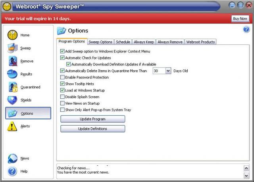Screen dimensions: 254x182
Task: Click the news log scroll down arrow
Action: pyautogui.click(x=246, y=176)
